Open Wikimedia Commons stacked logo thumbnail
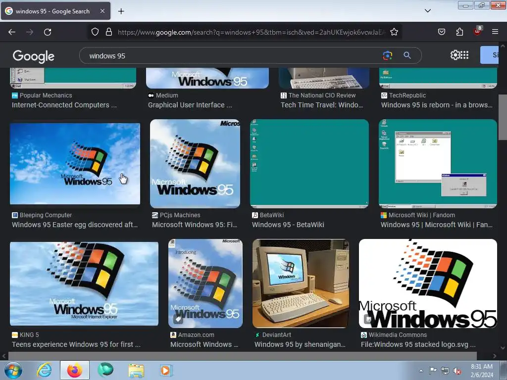 pyautogui.click(x=428, y=284)
